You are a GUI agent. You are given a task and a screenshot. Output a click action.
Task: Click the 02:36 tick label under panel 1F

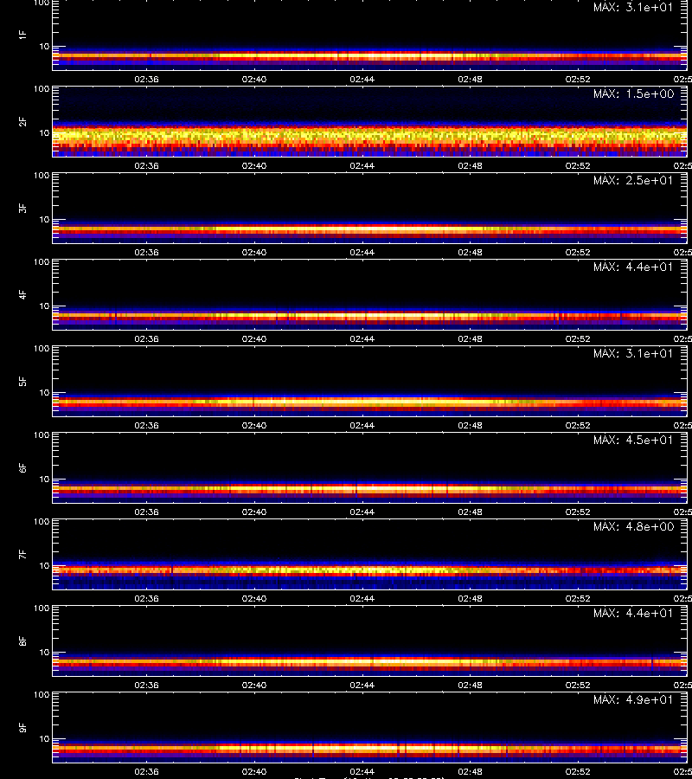tap(146, 79)
